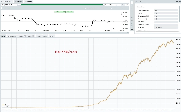181x112 pixels.
Task: Click the Parameters panel vertical scrollbar
Action: [x=179, y=14]
